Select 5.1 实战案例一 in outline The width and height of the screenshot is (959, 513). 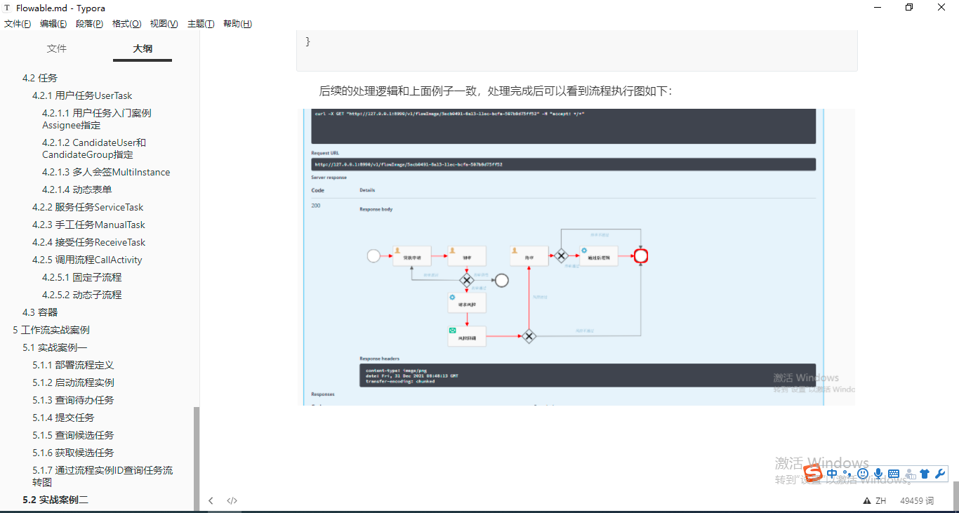[x=55, y=347]
